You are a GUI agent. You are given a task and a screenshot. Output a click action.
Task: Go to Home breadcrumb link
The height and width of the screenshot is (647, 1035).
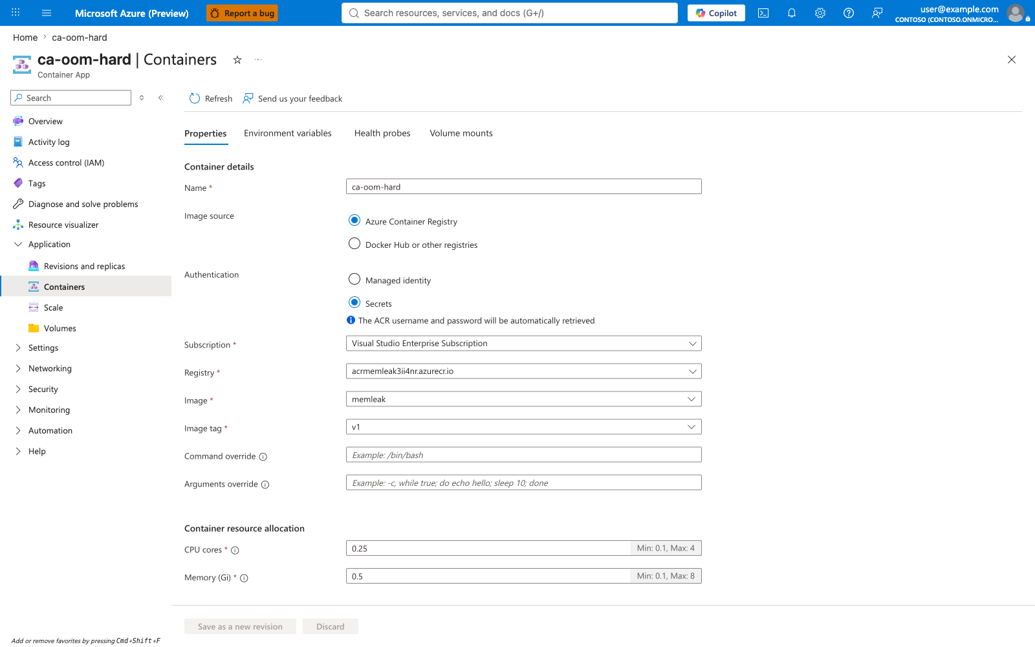click(25, 38)
